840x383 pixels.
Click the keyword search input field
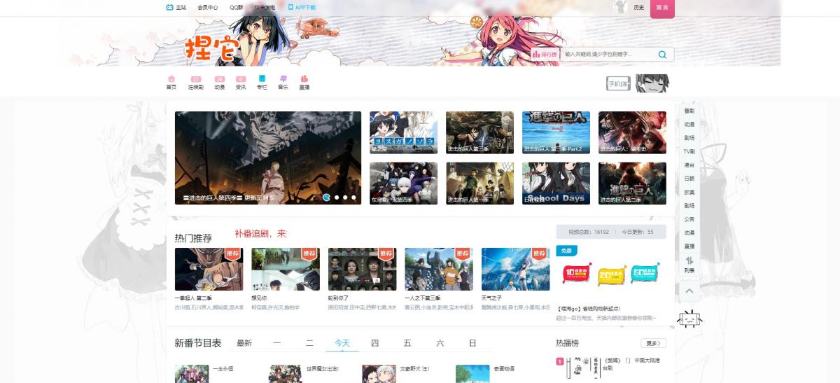point(609,55)
